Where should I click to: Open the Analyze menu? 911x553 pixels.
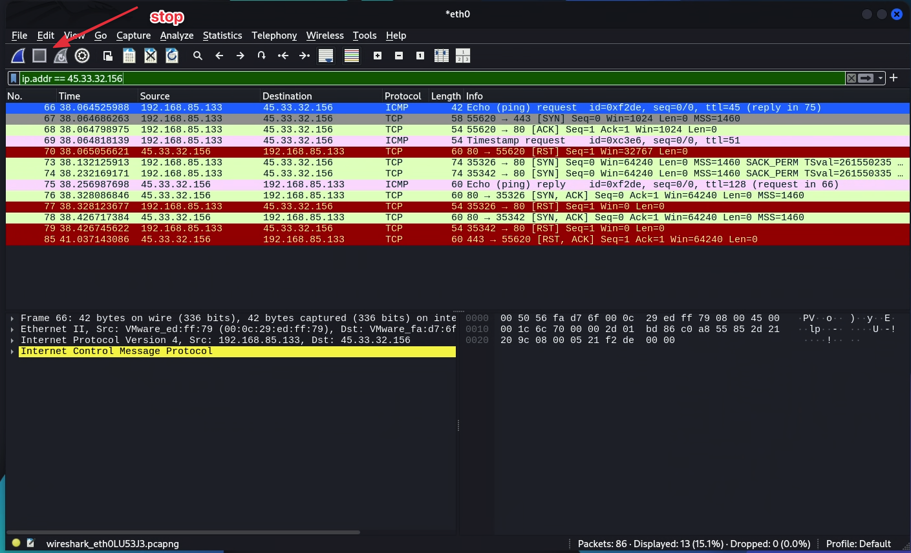(x=177, y=36)
